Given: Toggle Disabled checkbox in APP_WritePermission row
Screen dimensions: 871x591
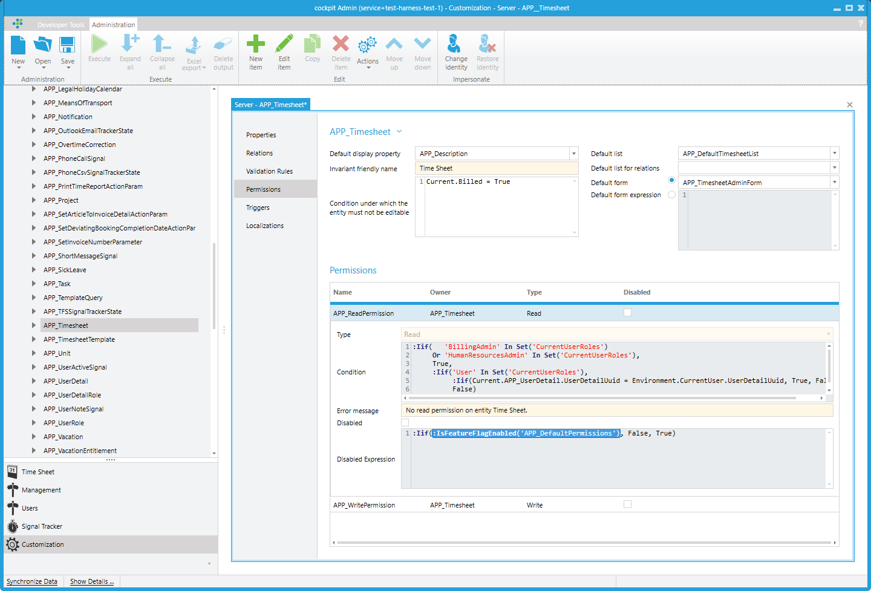Looking at the screenshot, I should 627,504.
